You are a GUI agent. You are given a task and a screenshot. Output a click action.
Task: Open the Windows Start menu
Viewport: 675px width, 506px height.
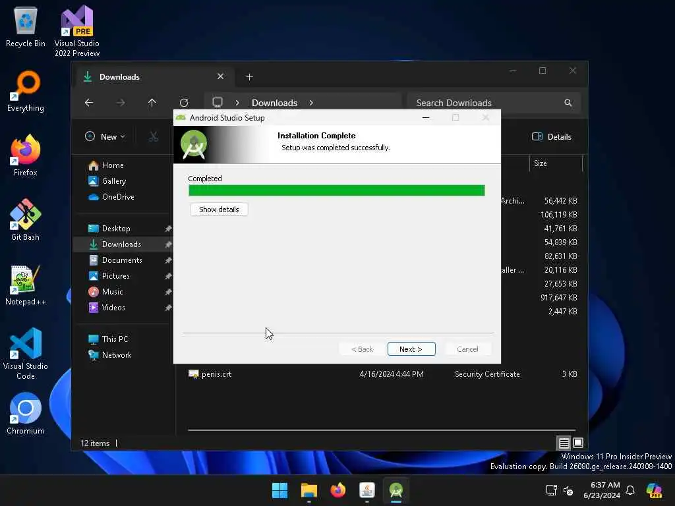(x=279, y=490)
